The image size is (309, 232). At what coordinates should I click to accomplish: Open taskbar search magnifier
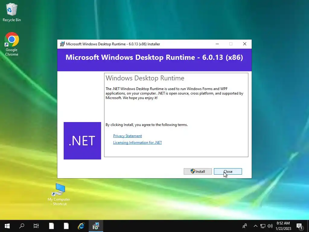(x=22, y=226)
